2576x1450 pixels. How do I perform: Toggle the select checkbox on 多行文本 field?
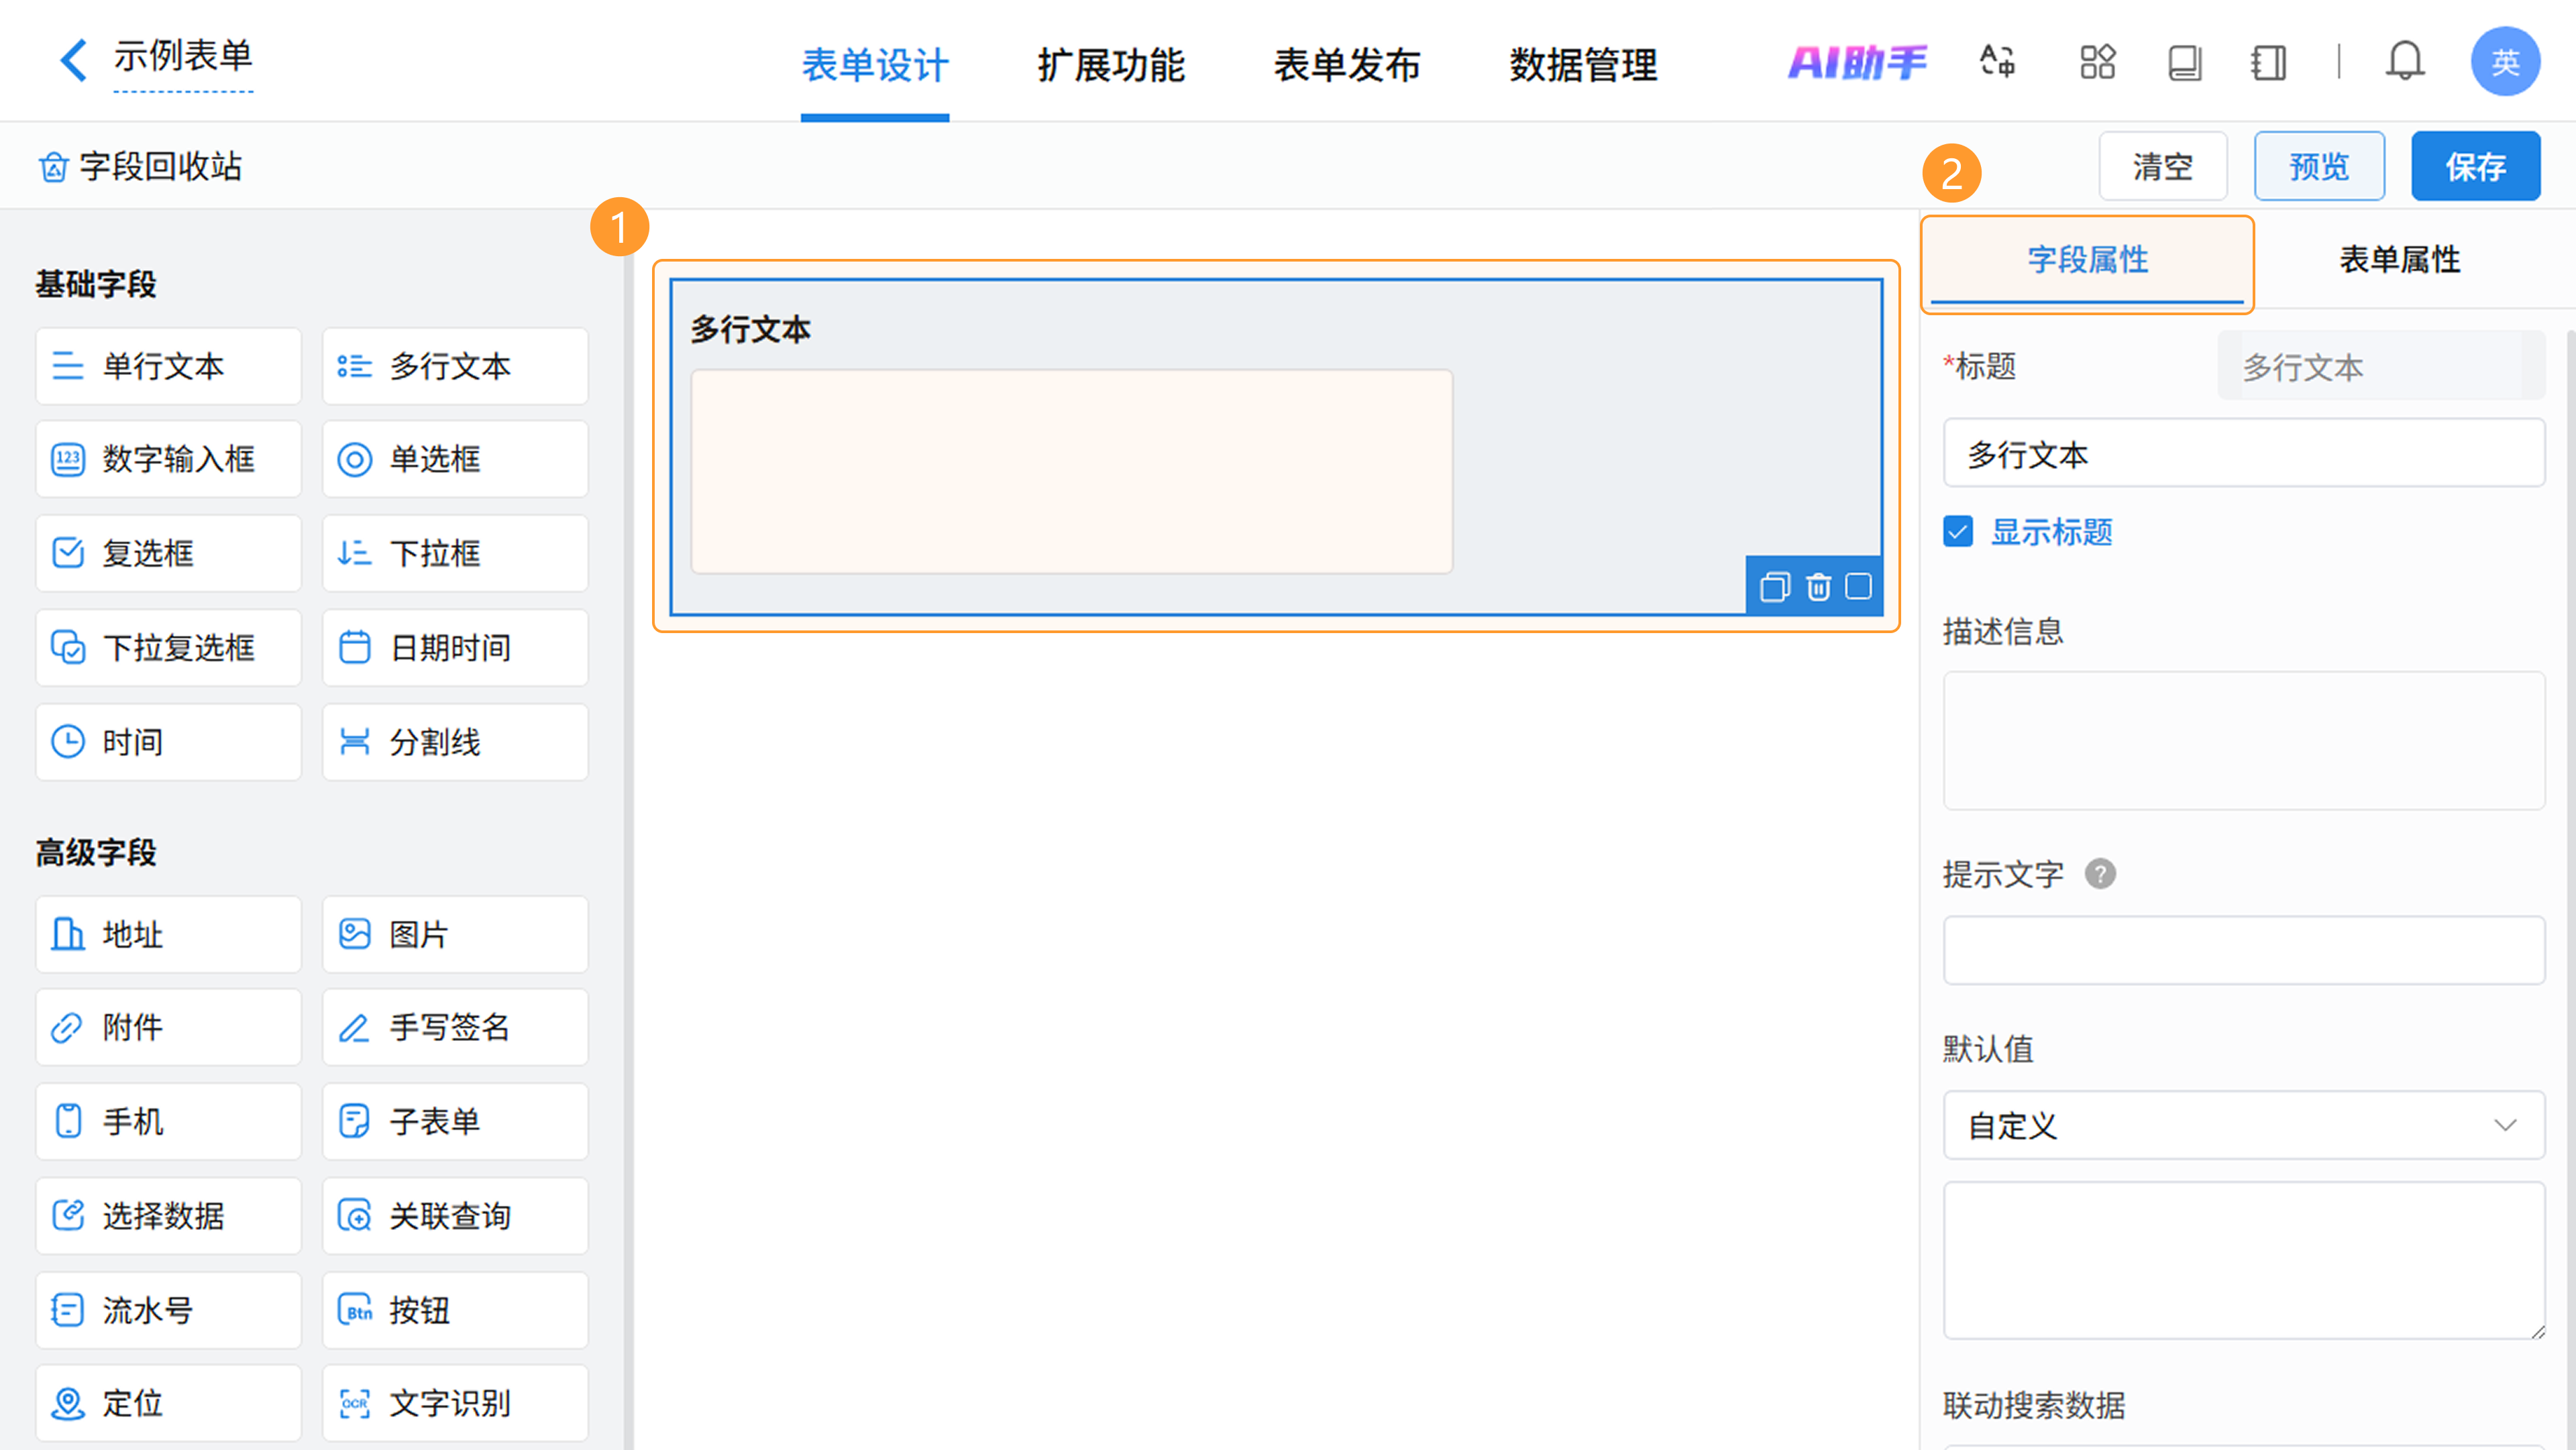coord(1858,586)
